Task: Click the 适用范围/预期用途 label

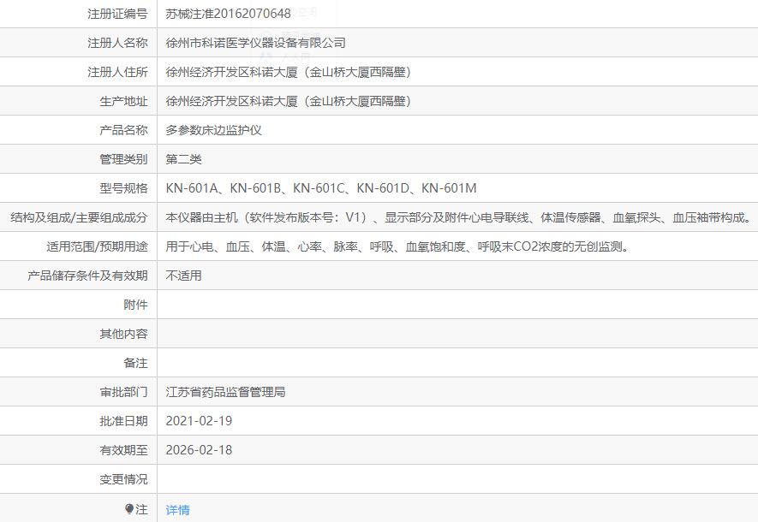Action: click(97, 246)
